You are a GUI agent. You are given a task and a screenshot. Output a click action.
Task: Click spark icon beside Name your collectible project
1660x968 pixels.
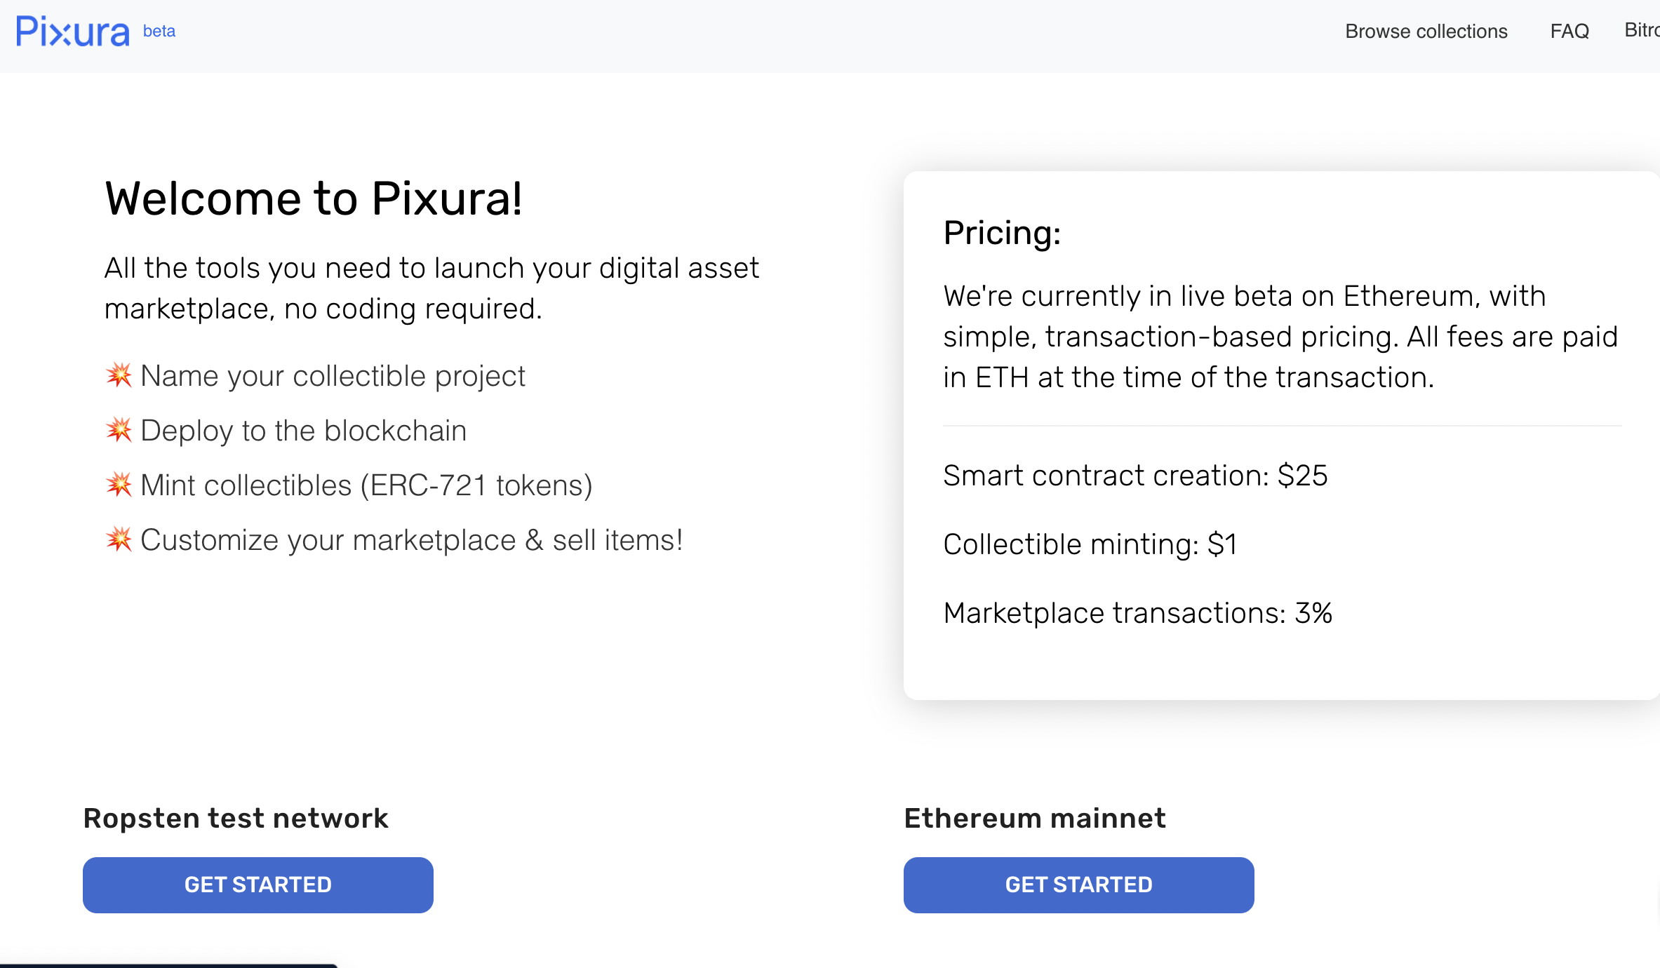(x=119, y=375)
